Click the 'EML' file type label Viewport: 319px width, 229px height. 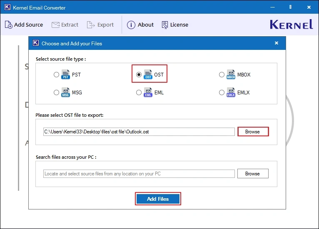coord(159,93)
